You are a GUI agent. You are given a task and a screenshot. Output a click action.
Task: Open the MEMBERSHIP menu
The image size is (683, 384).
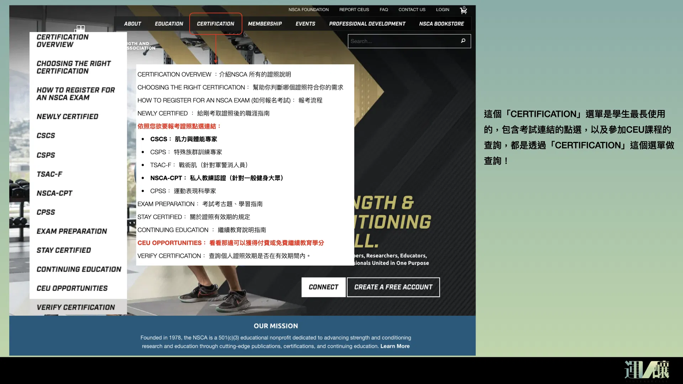265,24
